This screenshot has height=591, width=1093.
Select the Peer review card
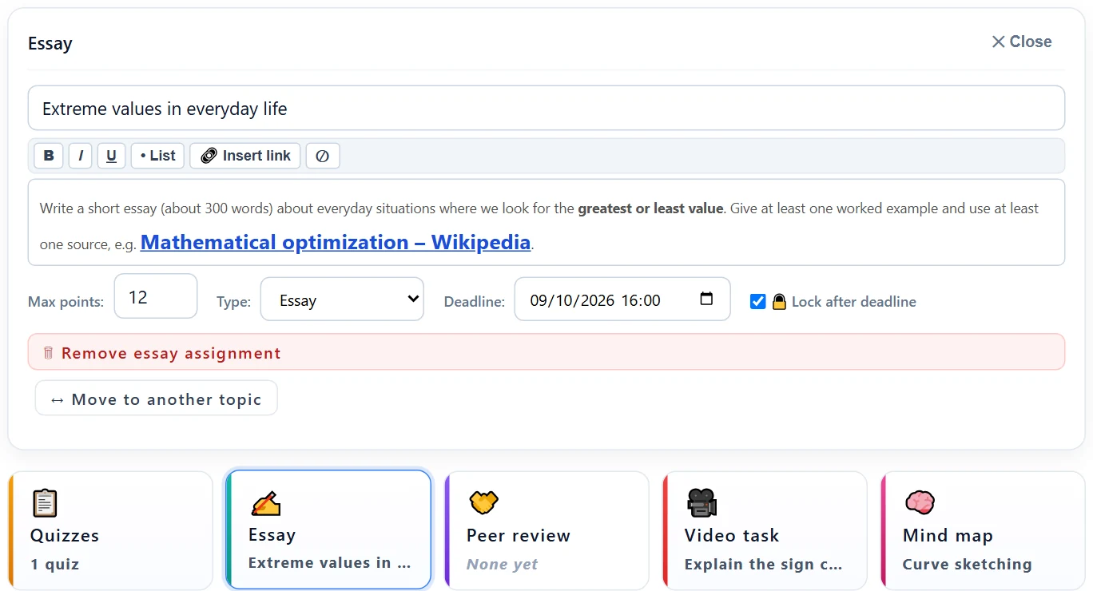point(546,531)
